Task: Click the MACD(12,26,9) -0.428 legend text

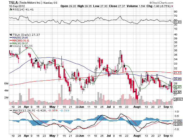Action: (x=29, y=110)
